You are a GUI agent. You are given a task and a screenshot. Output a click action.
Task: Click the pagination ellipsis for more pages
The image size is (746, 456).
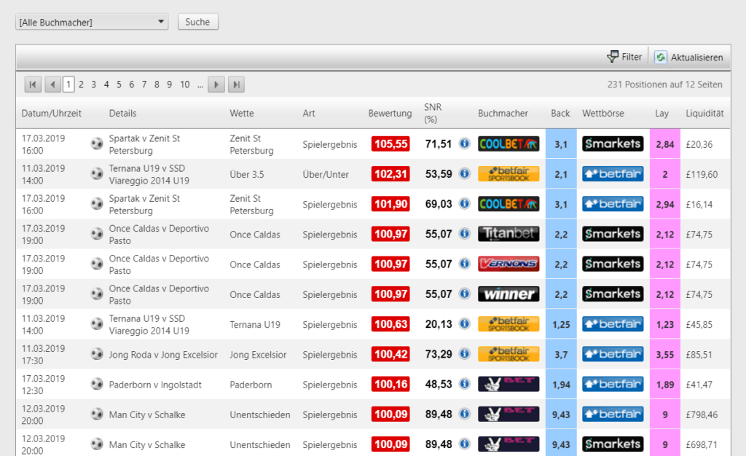[x=200, y=85]
